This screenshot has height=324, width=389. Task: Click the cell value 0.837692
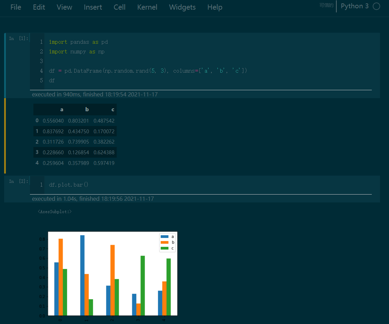pos(53,132)
